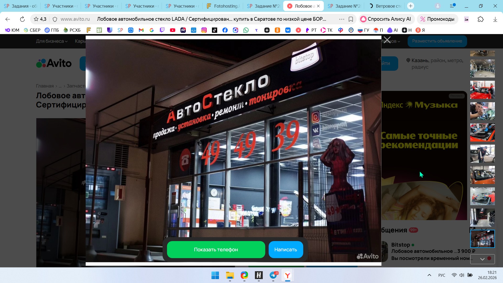
Task: Open the address bar three-dots menu
Action: click(x=341, y=19)
